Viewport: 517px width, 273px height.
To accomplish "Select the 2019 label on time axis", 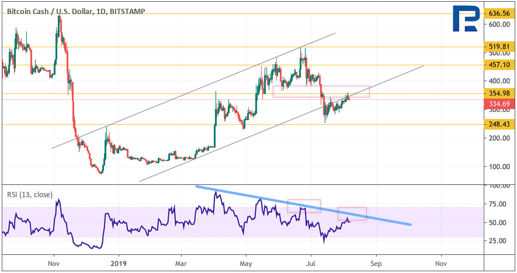I will [x=119, y=264].
